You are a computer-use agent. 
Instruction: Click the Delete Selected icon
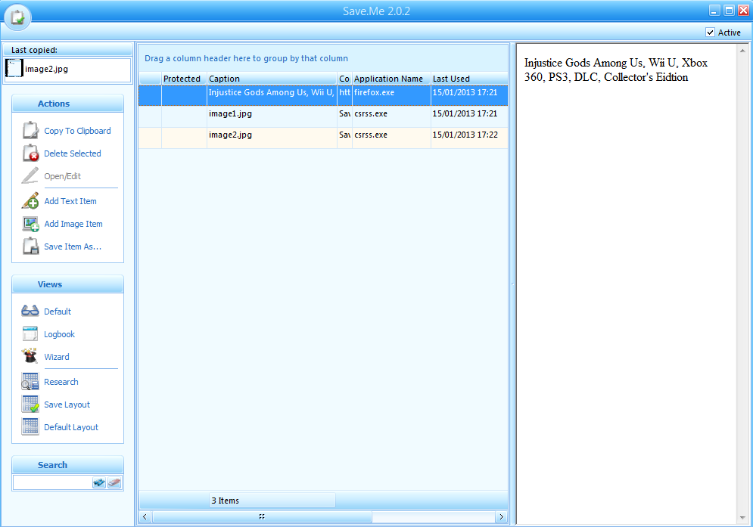click(x=30, y=153)
